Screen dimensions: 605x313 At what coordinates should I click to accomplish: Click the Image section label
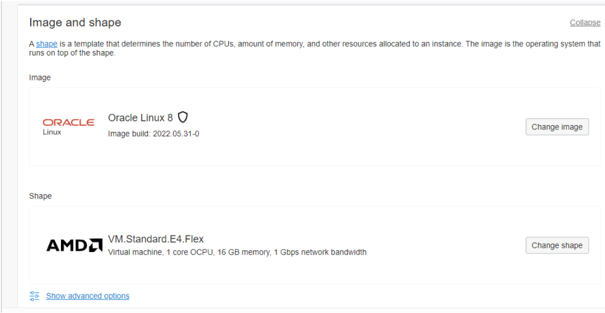point(40,78)
